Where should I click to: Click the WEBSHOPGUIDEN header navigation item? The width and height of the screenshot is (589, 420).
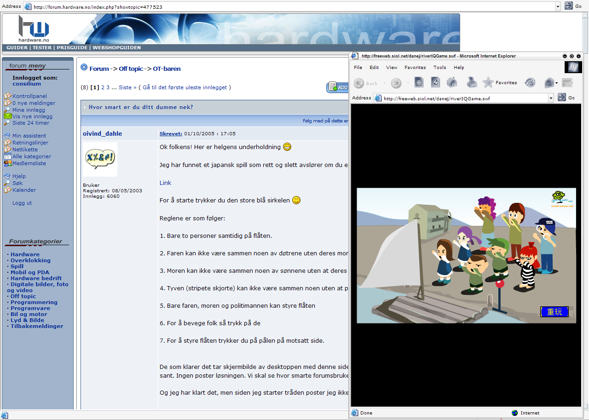(117, 48)
